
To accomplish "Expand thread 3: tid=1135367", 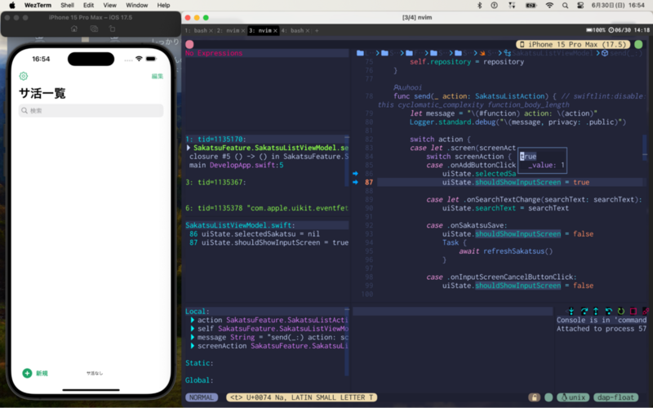I will 215,182.
